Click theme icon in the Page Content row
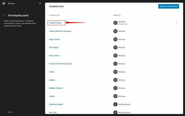The width and height of the screenshot is (185, 116). point(115,39)
